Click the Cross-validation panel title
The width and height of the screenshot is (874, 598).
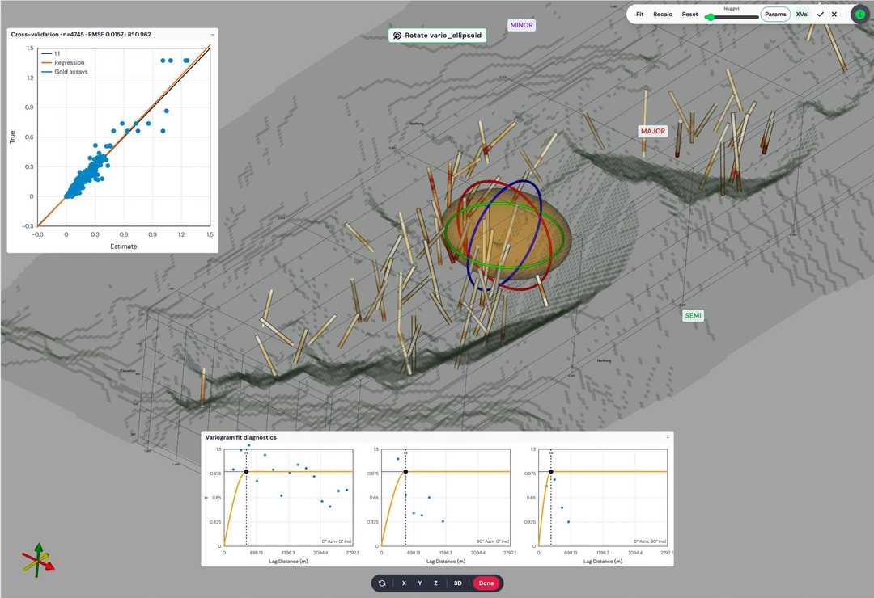pyautogui.click(x=81, y=35)
